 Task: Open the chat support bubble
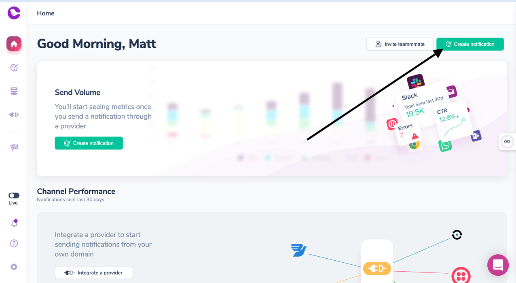tap(498, 265)
